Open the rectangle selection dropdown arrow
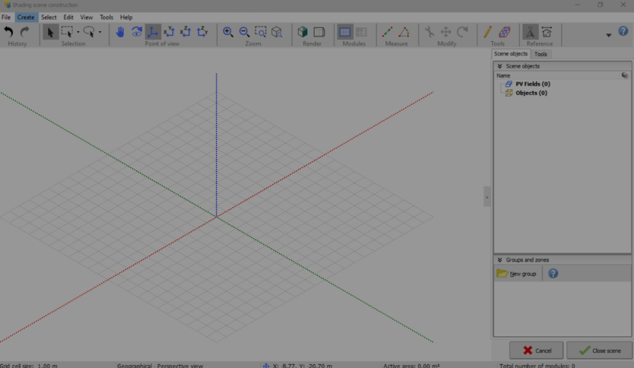The width and height of the screenshot is (634, 368). (x=78, y=32)
